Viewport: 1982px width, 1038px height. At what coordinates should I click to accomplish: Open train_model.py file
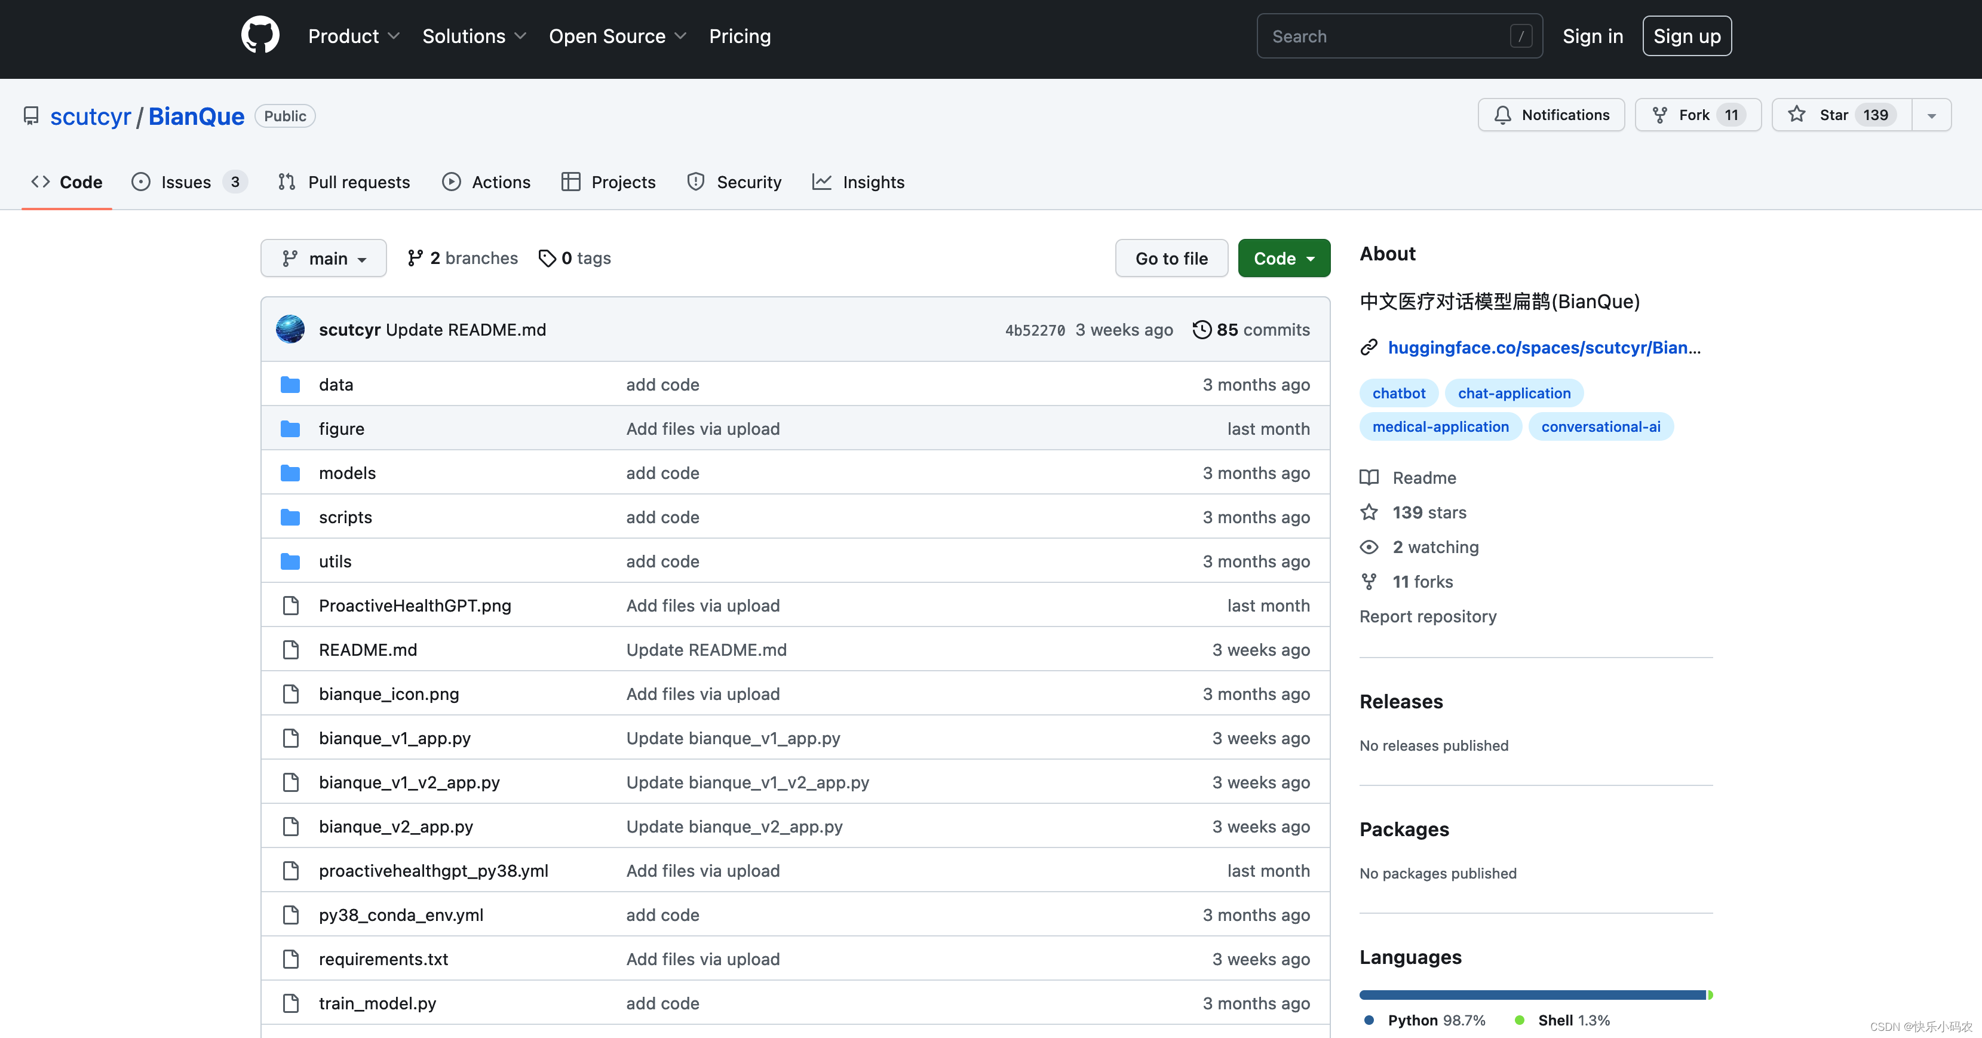click(376, 1002)
